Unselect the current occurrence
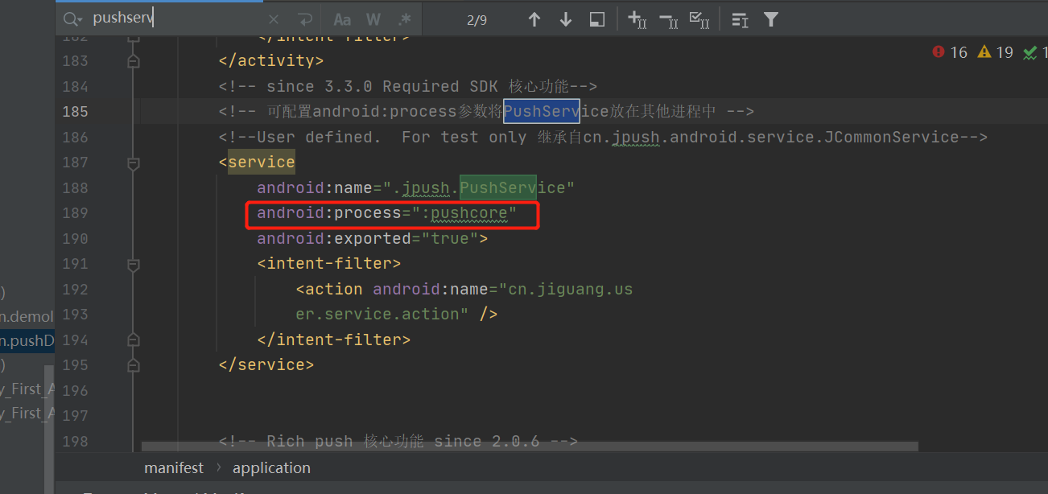 (x=668, y=20)
